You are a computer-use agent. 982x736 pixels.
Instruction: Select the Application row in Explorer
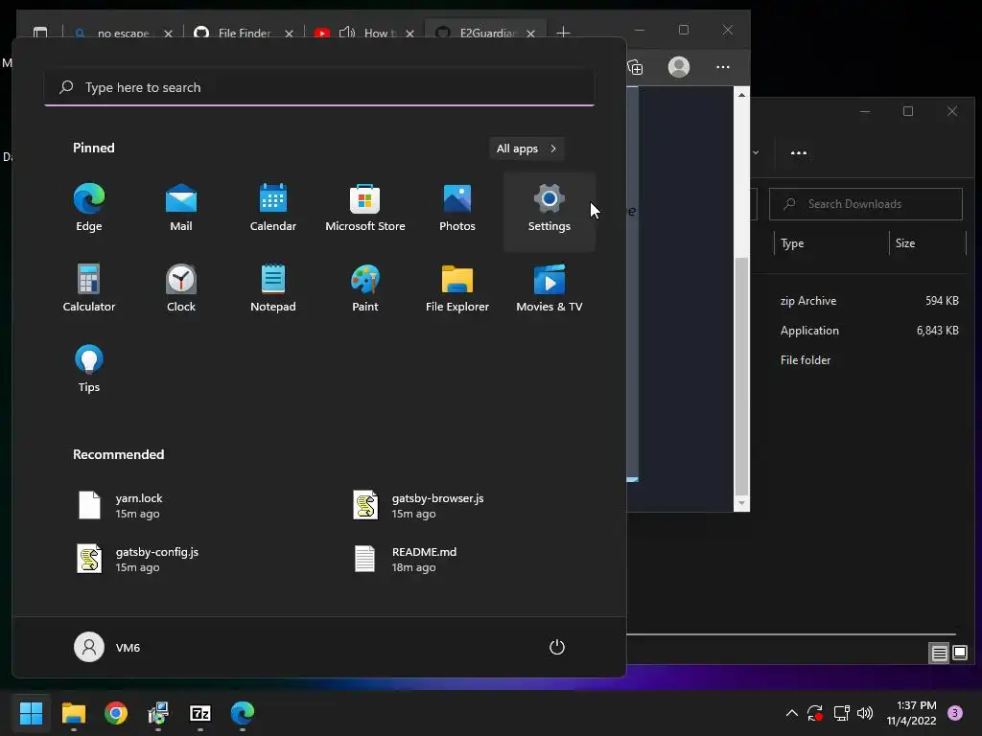(860, 331)
